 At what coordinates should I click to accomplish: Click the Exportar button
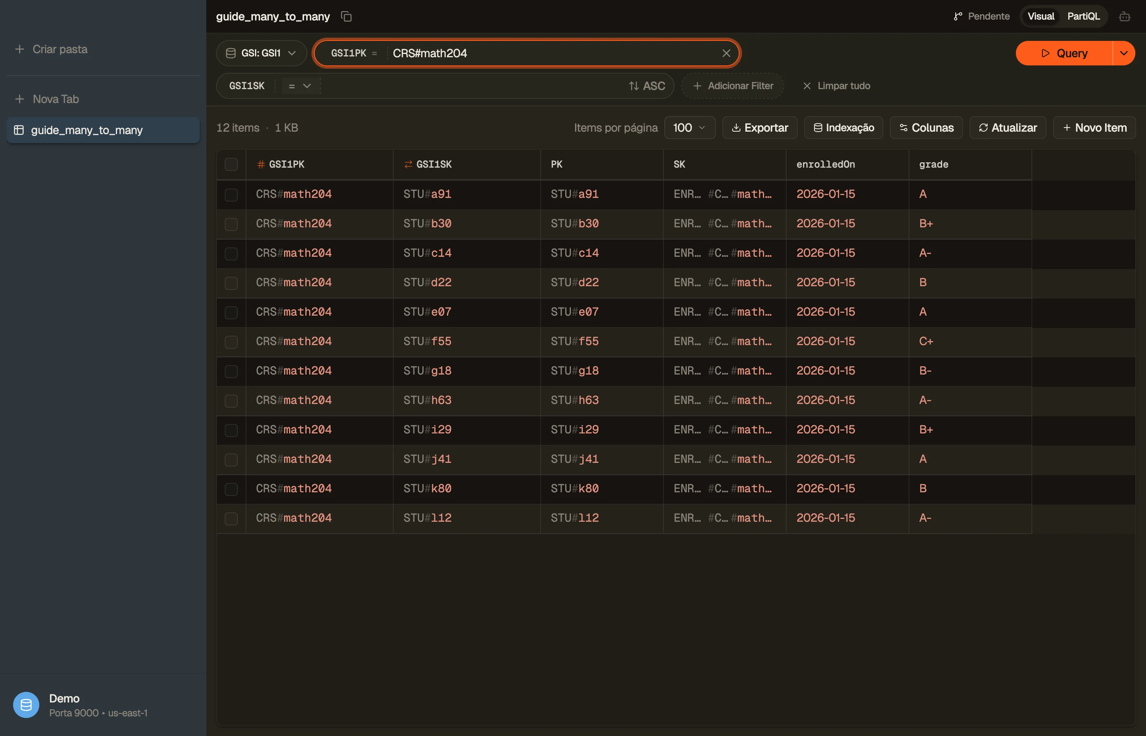760,128
